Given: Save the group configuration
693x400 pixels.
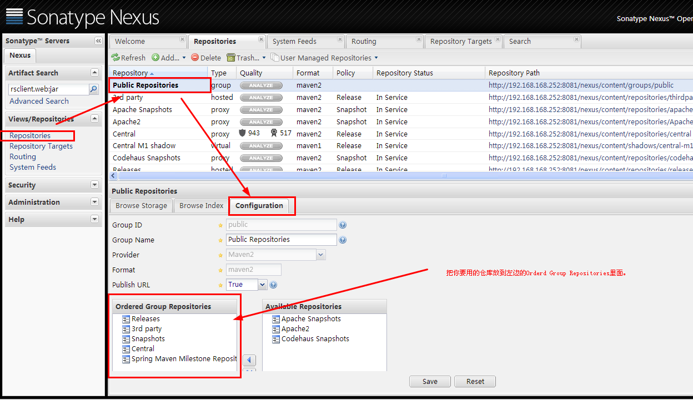Looking at the screenshot, I should tap(430, 382).
